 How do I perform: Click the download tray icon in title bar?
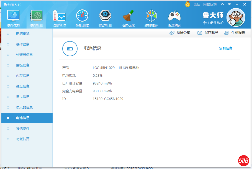[222, 4]
